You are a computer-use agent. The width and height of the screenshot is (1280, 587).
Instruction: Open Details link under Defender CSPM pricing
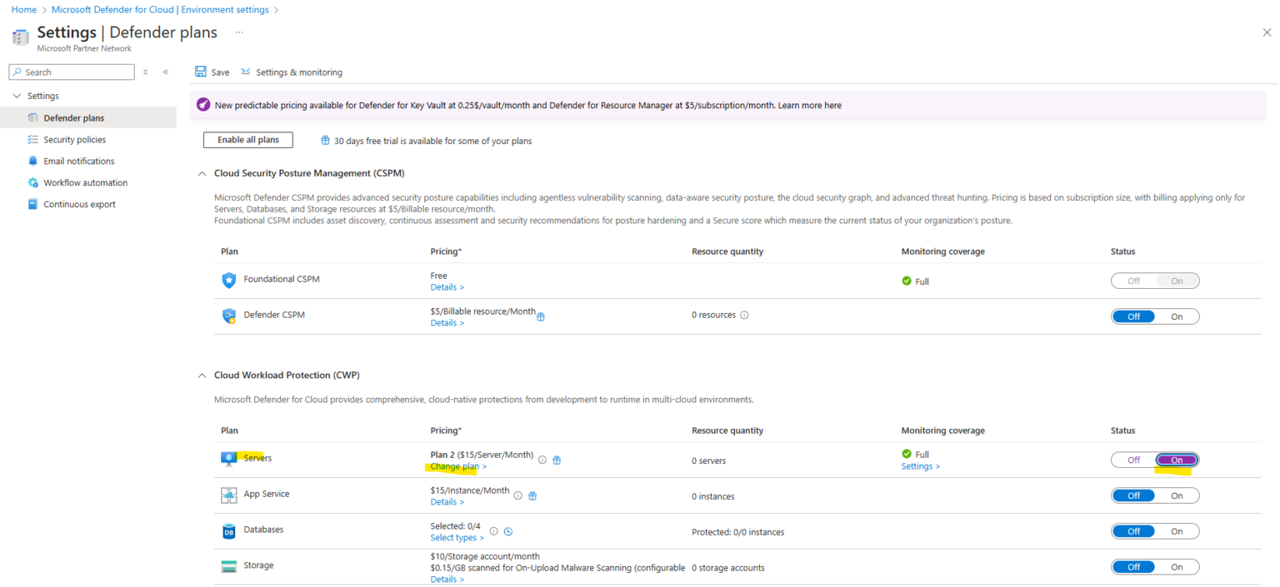[x=447, y=323]
